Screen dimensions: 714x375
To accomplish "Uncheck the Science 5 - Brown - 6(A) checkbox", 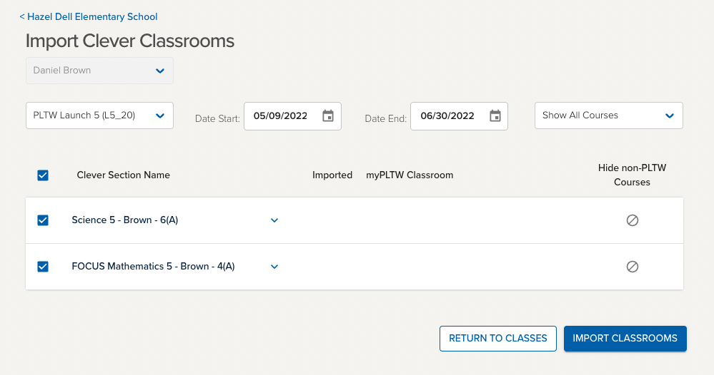I will coord(43,220).
